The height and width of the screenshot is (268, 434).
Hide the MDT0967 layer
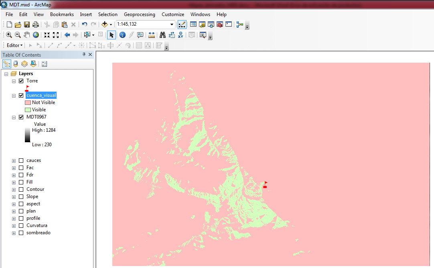pyautogui.click(x=21, y=117)
